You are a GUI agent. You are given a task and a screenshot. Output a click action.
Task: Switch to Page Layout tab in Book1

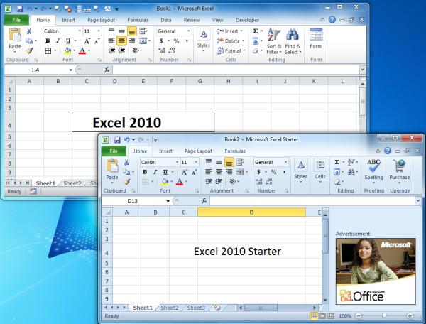tap(101, 20)
